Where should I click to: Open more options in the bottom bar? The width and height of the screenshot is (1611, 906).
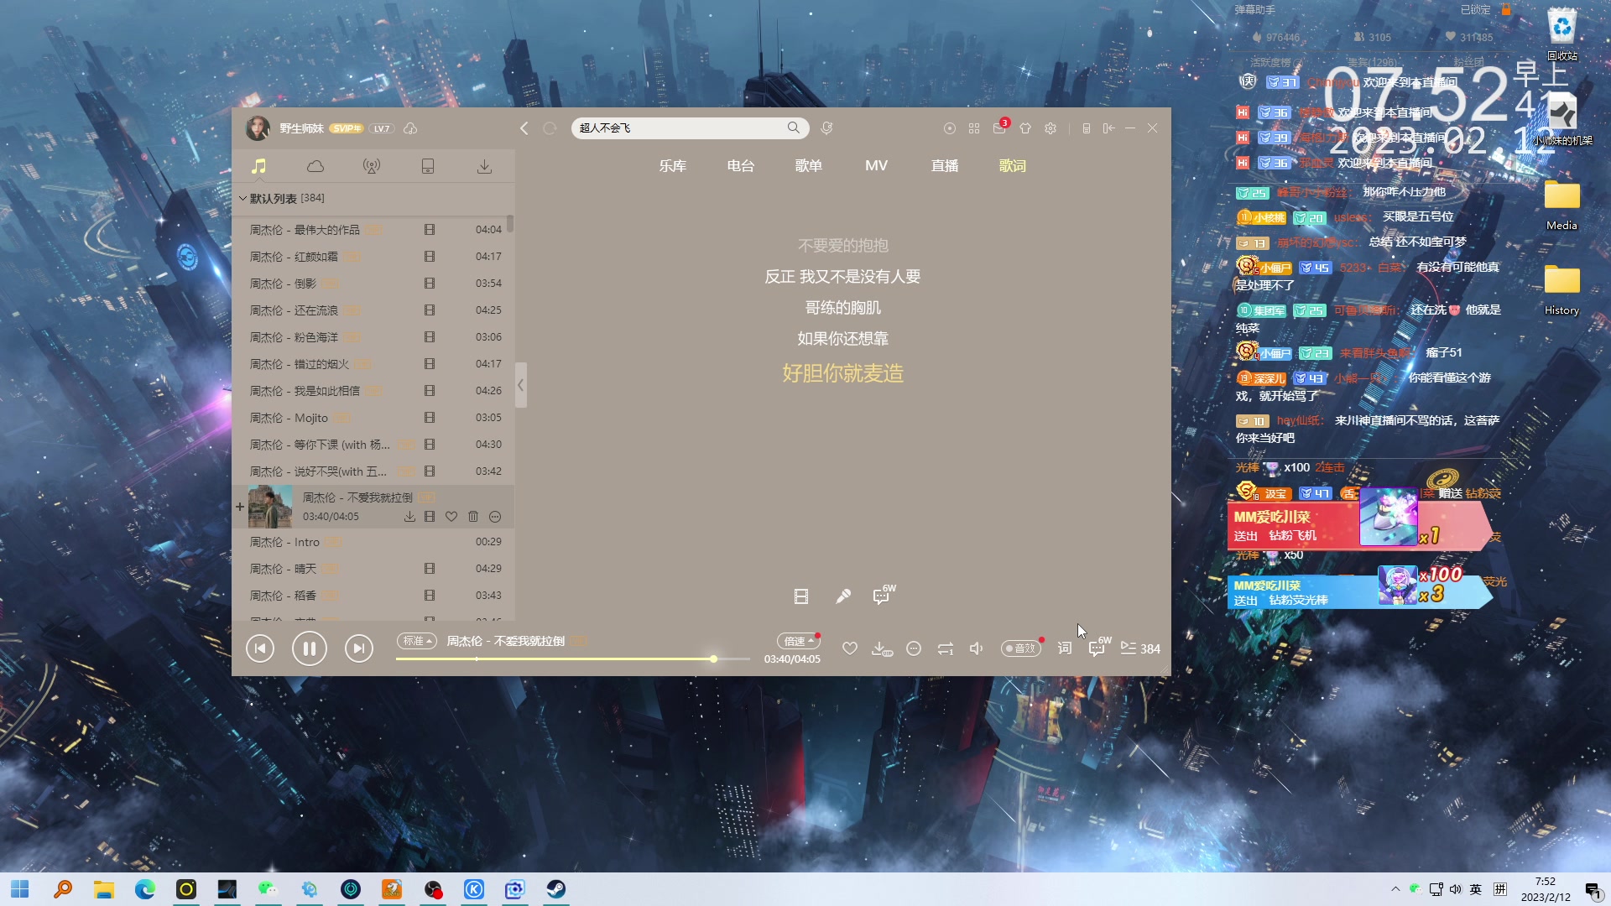coord(914,648)
